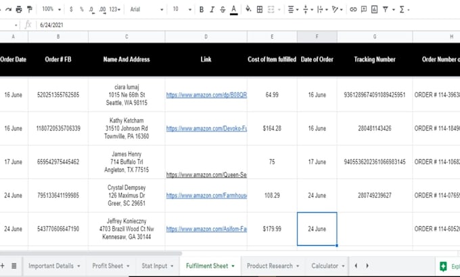Switch to Calculator sheet tab
The width and height of the screenshot is (460, 277).
click(325, 266)
